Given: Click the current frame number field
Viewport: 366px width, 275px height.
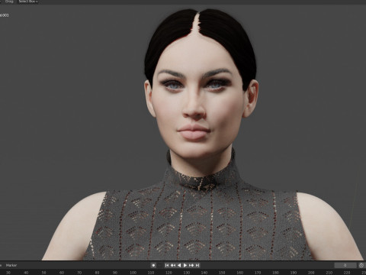Looking at the screenshot, I should coord(345,265).
